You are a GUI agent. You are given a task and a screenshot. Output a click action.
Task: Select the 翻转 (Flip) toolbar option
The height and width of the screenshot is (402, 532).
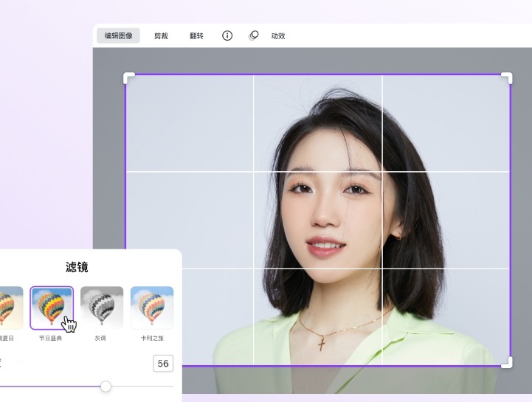196,35
